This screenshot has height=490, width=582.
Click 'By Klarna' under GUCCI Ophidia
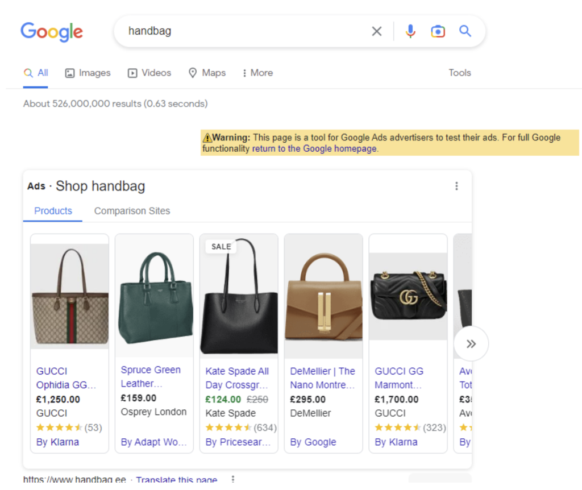[x=57, y=442]
